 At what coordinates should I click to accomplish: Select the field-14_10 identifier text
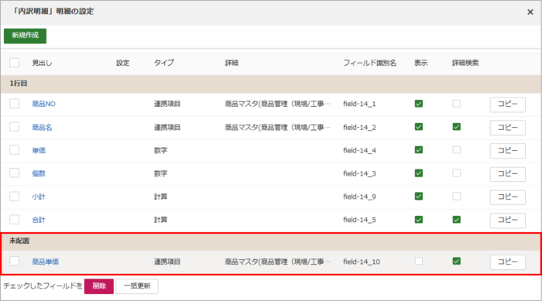coord(362,262)
